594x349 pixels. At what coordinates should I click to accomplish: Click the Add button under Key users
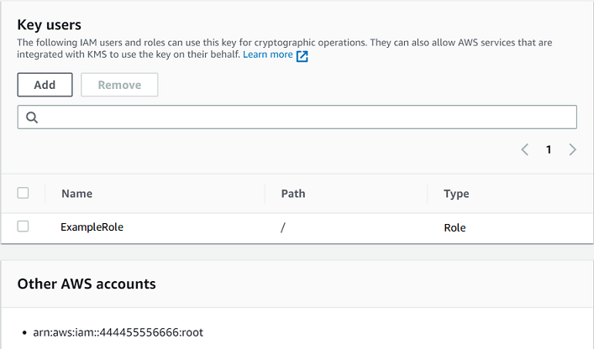coord(45,85)
